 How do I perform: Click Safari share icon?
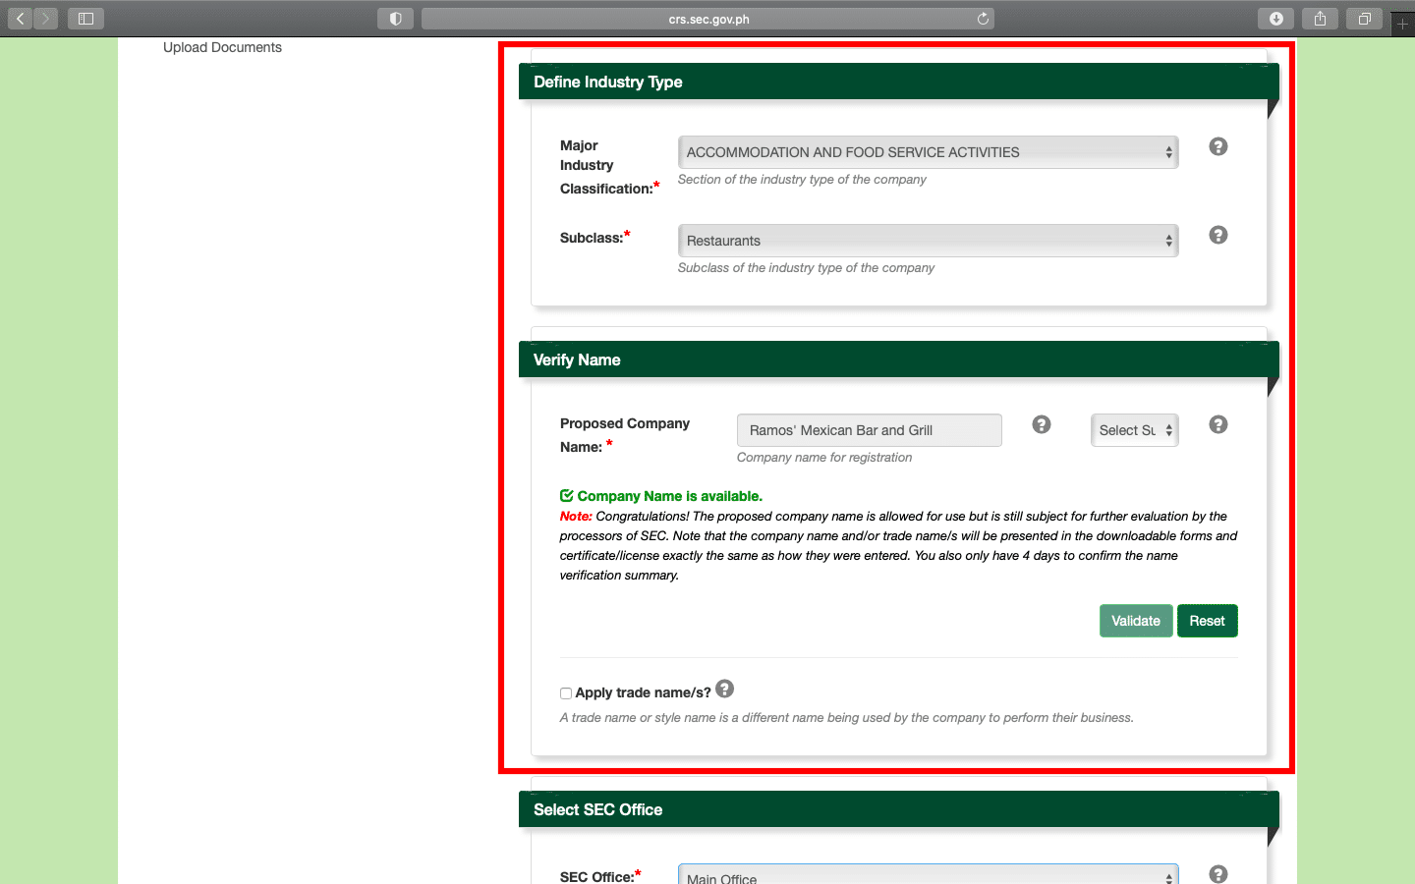[1320, 19]
